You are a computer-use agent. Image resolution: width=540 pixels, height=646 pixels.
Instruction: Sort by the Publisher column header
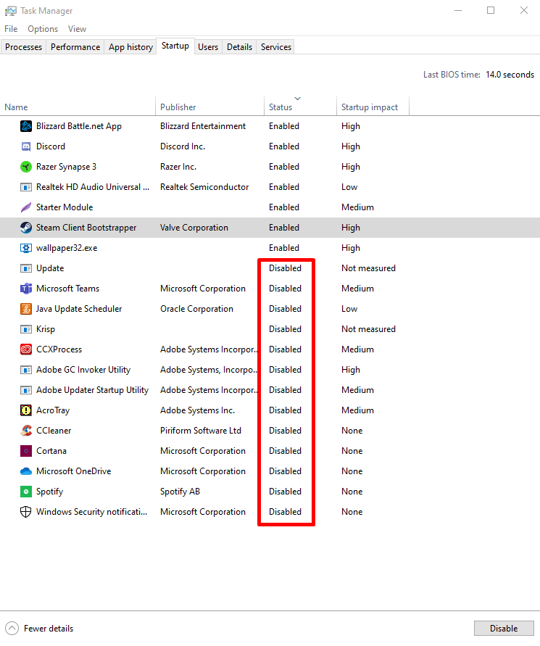coord(210,107)
